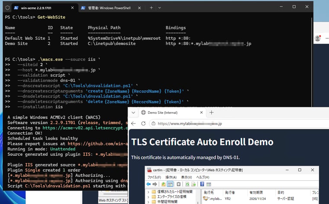Toggle the certlm action pane toolbar icon
This screenshot has height=204, width=329.
(x=209, y=184)
